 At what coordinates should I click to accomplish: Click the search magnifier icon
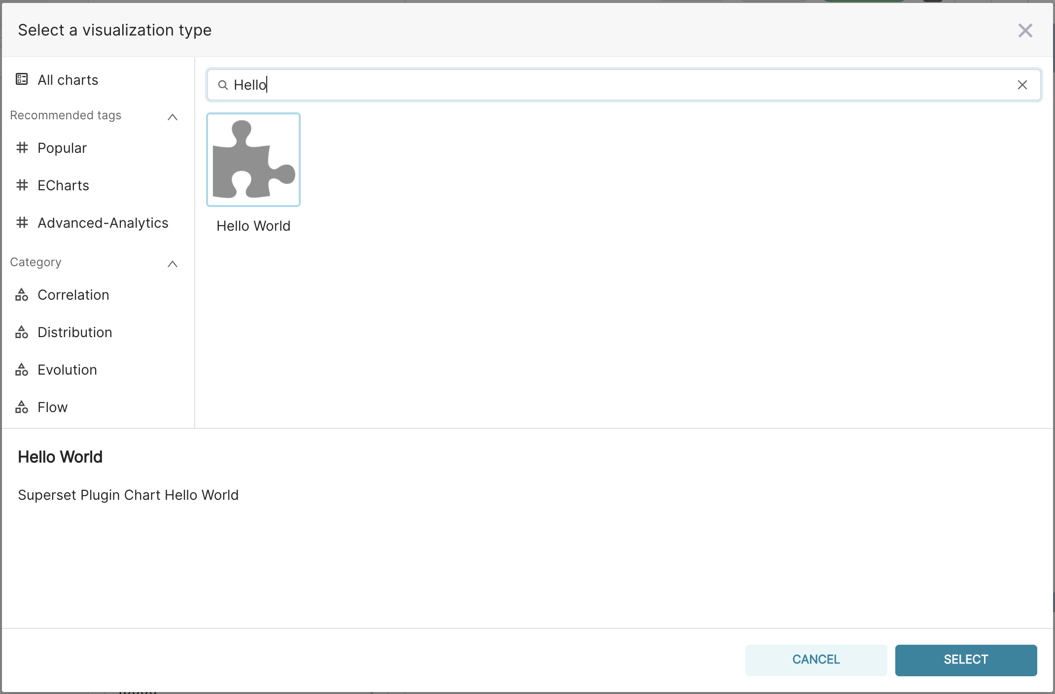click(223, 85)
